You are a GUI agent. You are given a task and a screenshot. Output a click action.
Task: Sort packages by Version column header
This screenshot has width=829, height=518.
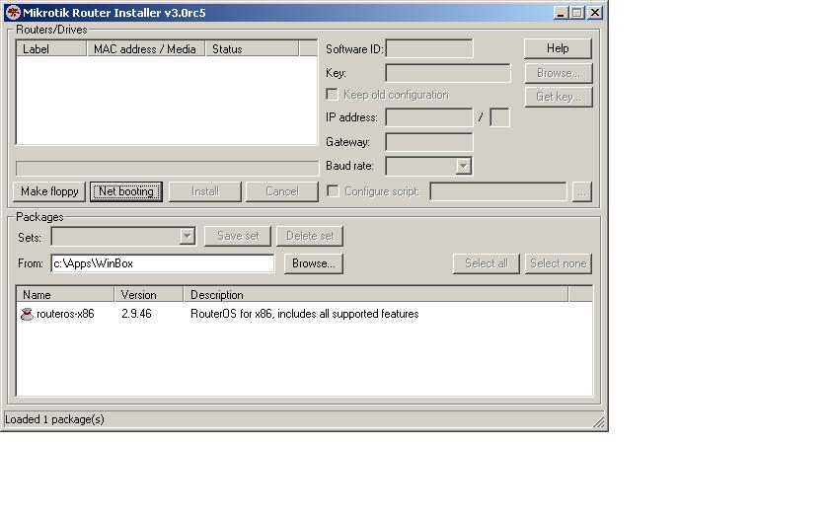pyautogui.click(x=149, y=294)
